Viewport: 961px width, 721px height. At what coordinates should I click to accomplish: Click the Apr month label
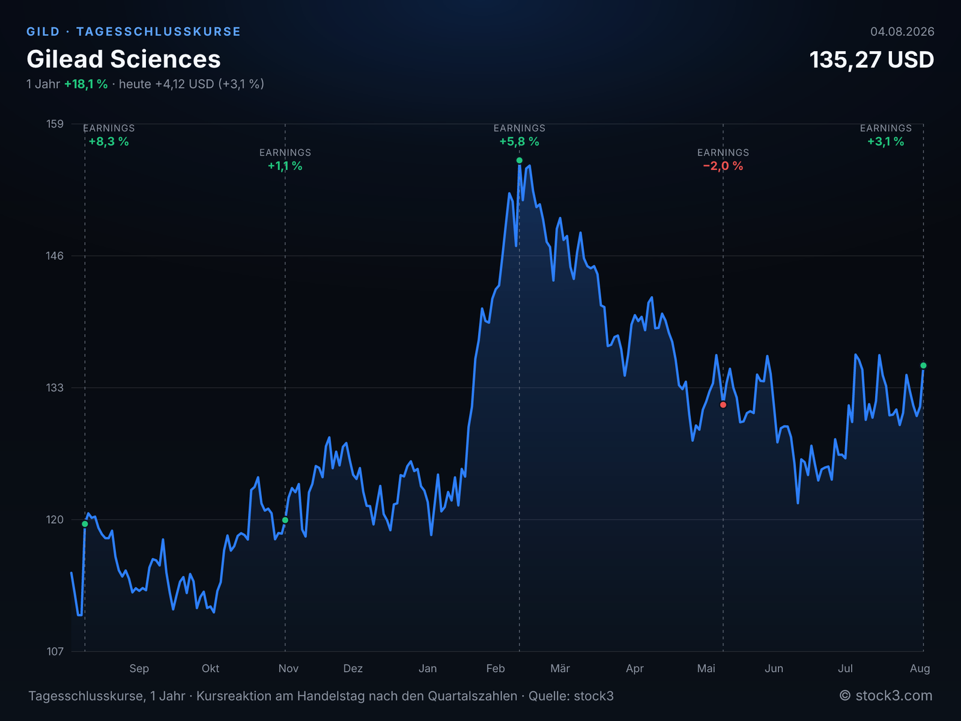pyautogui.click(x=635, y=669)
